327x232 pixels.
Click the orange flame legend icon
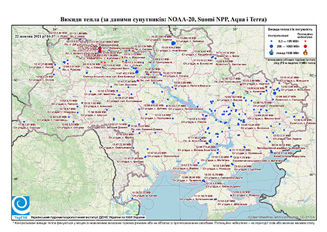tap(306, 52)
